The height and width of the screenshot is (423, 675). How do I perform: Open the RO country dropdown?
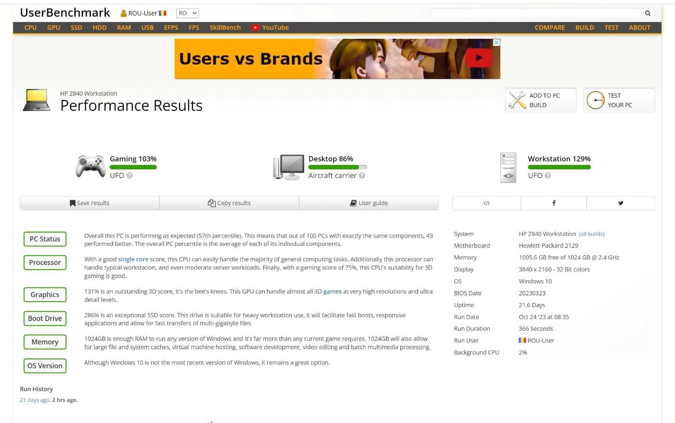[x=187, y=13]
